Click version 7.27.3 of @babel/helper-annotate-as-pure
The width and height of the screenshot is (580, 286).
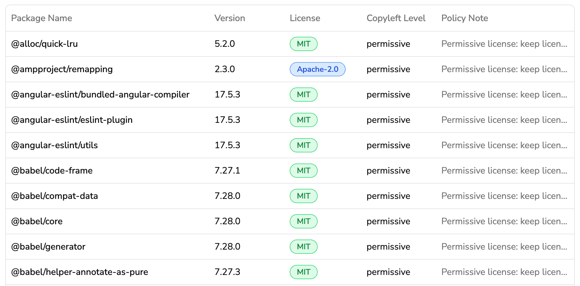point(227,272)
